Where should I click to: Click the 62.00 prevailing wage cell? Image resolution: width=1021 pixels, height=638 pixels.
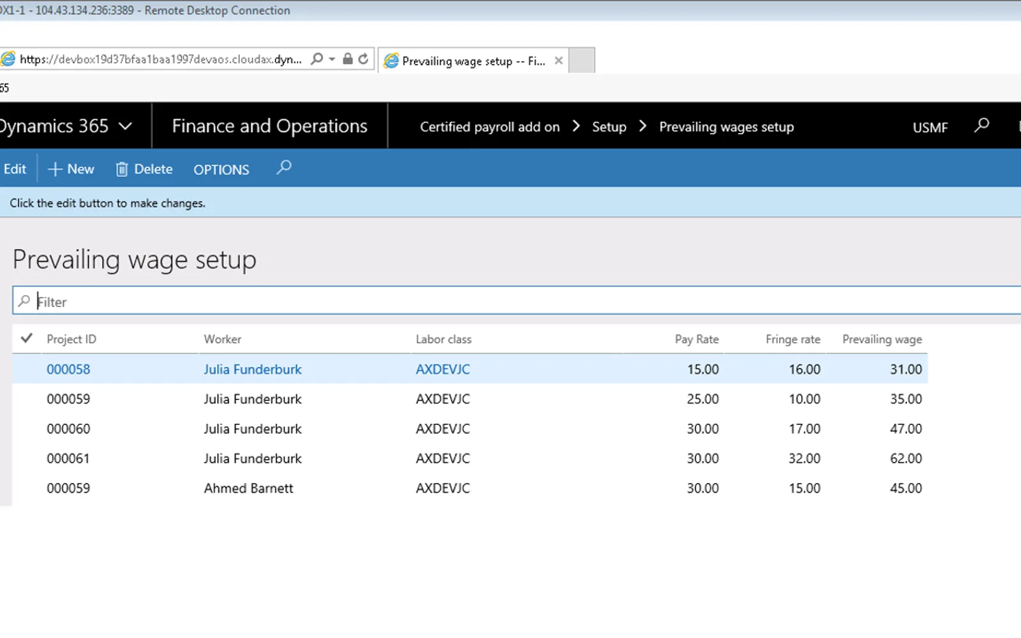point(906,459)
